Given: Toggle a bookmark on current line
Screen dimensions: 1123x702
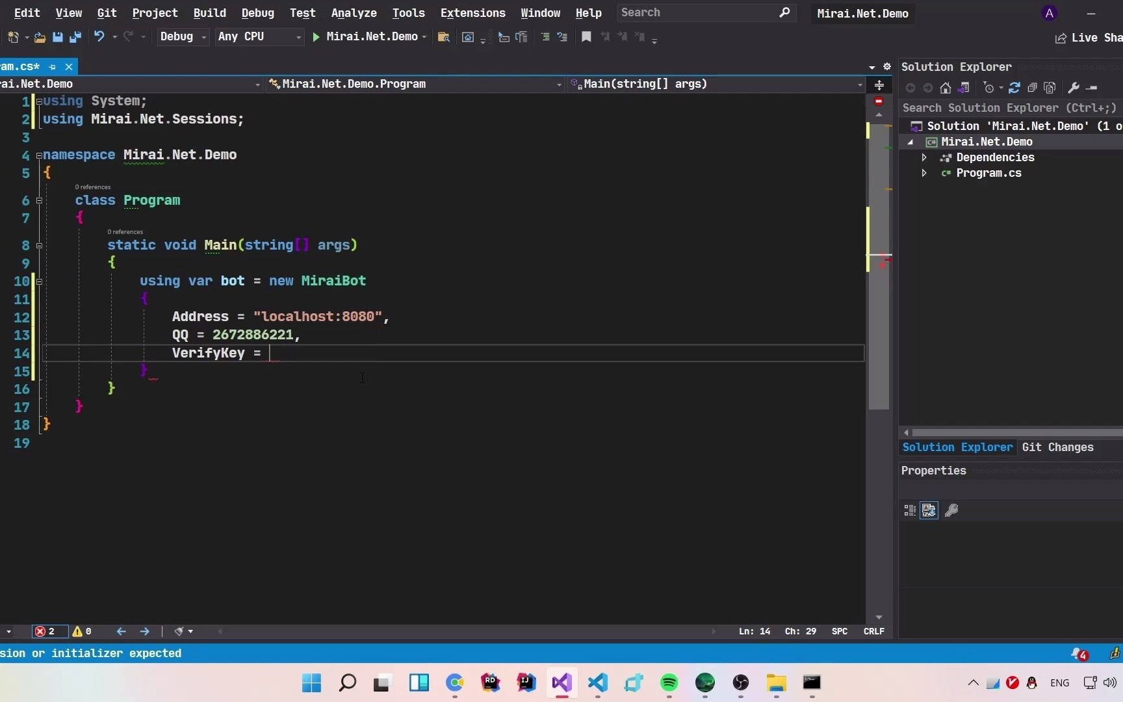Looking at the screenshot, I should point(586,37).
